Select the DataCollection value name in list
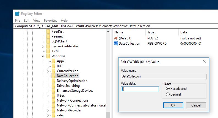The image size is (218, 118). 129,43
